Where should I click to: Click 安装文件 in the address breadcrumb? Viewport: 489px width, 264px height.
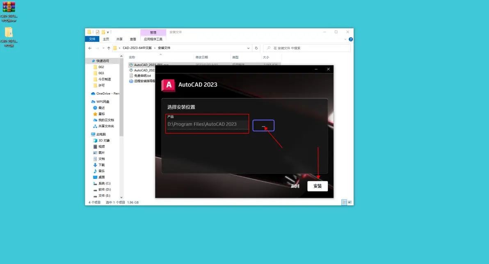(164, 48)
